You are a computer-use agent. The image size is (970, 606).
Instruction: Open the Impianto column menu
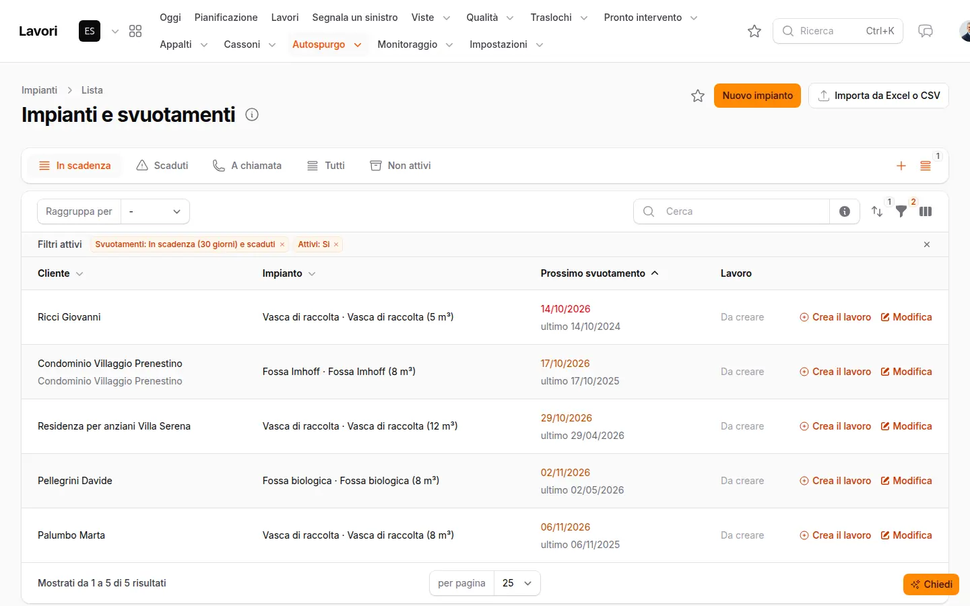(312, 274)
